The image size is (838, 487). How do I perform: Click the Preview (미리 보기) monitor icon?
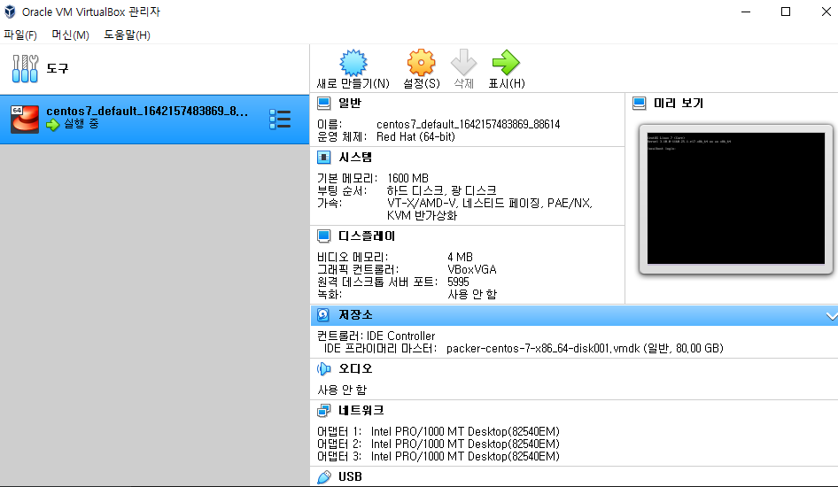coord(640,103)
